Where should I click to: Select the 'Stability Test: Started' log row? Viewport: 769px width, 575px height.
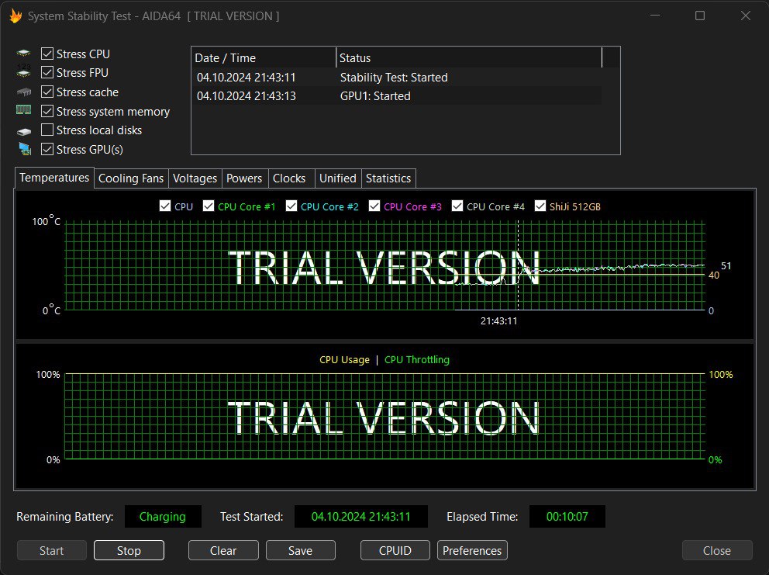tap(396, 78)
